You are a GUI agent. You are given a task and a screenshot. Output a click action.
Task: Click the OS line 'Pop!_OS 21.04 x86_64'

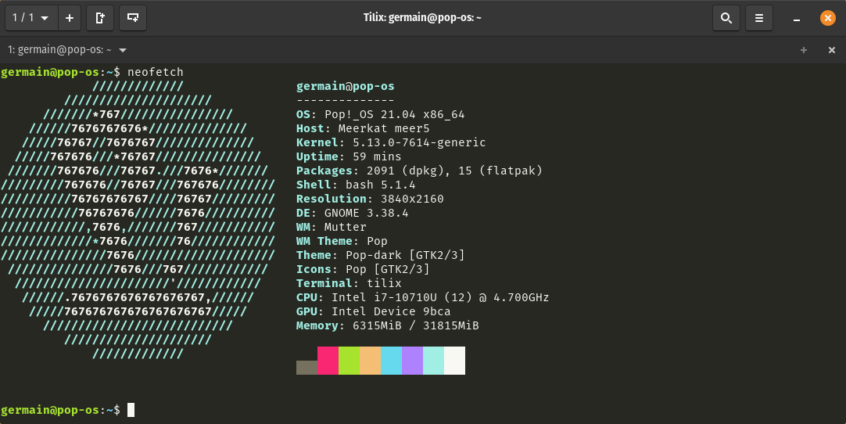(x=380, y=114)
